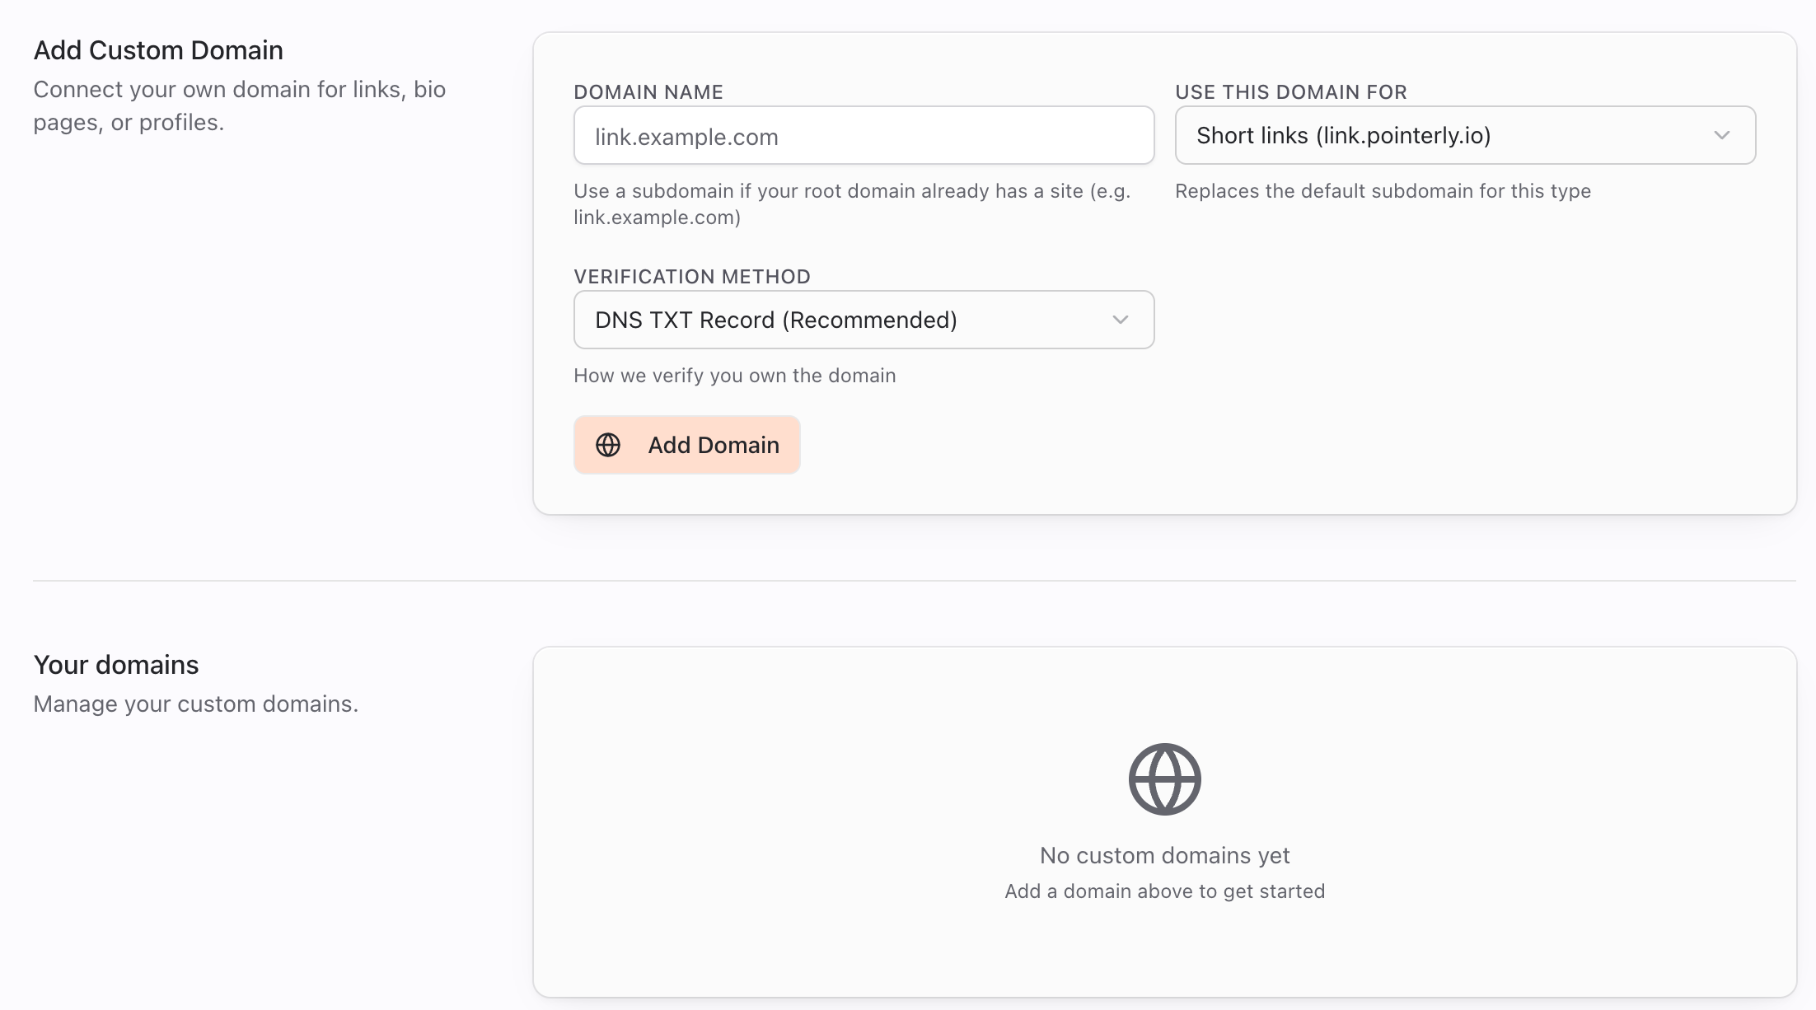1816x1010 pixels.
Task: Click the Add Custom Domain heading
Action: 158,50
